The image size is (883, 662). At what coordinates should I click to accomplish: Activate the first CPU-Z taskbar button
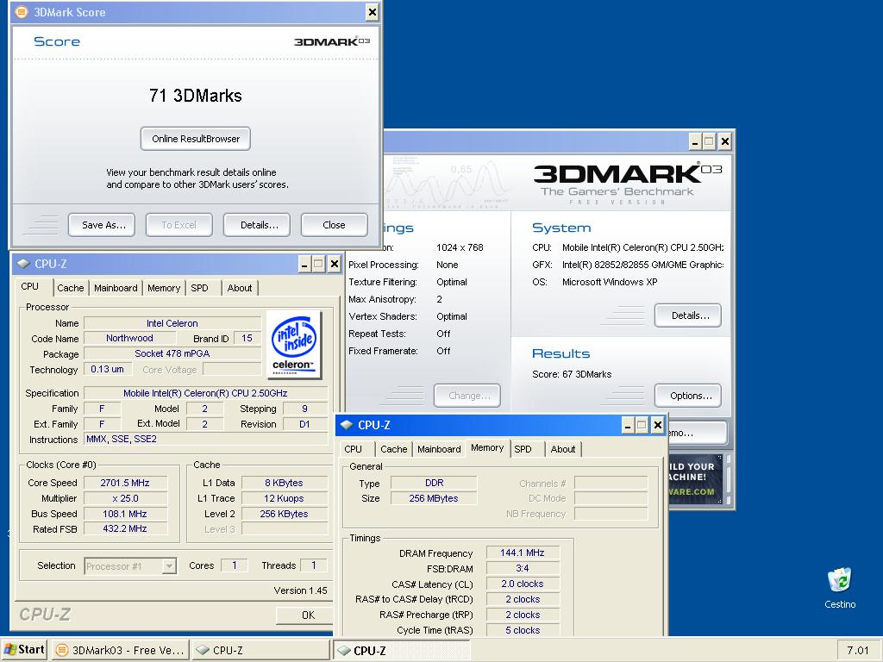(x=260, y=650)
